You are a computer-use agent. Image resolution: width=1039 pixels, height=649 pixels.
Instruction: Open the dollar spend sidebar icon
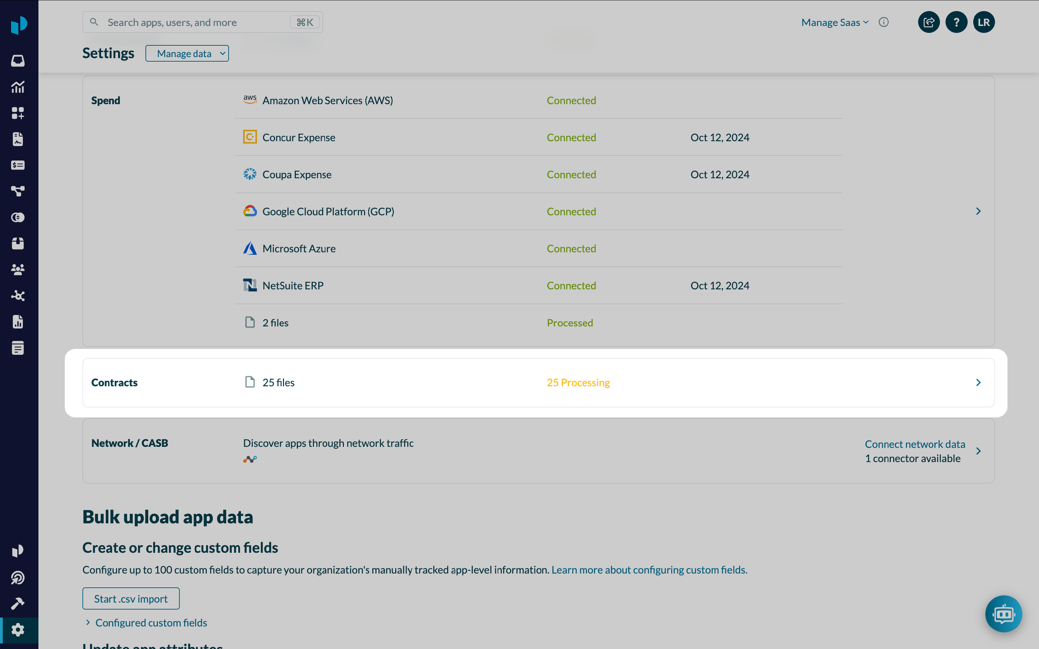click(18, 165)
